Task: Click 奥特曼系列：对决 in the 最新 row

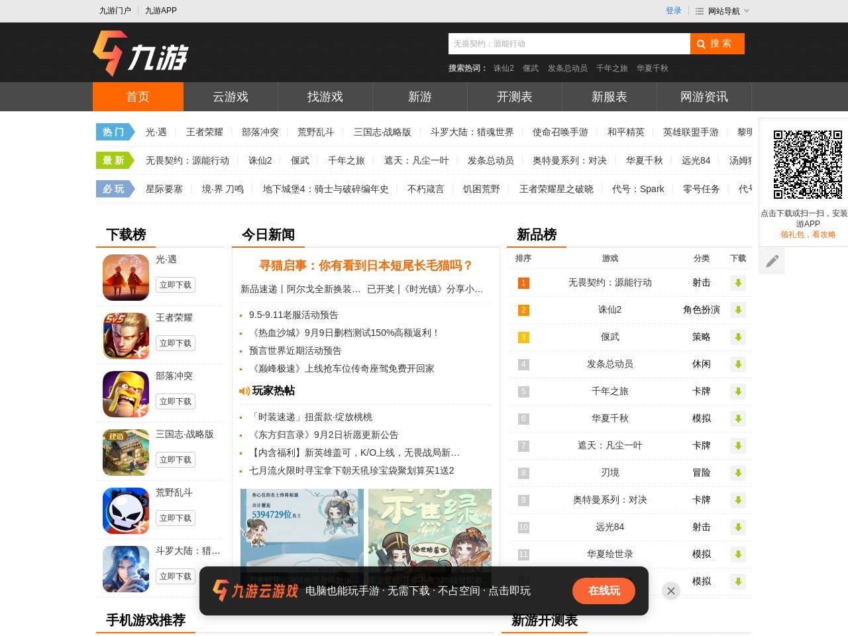Action: click(570, 161)
